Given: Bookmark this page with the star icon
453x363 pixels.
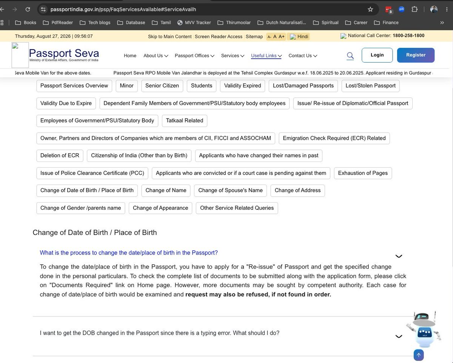Looking at the screenshot, I should click(370, 9).
